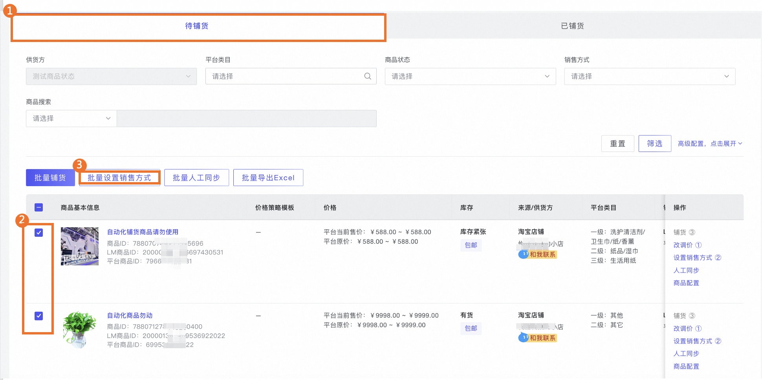Screen dimensions: 762x380
Task: Open the 商品状态 dropdown
Action: click(470, 76)
